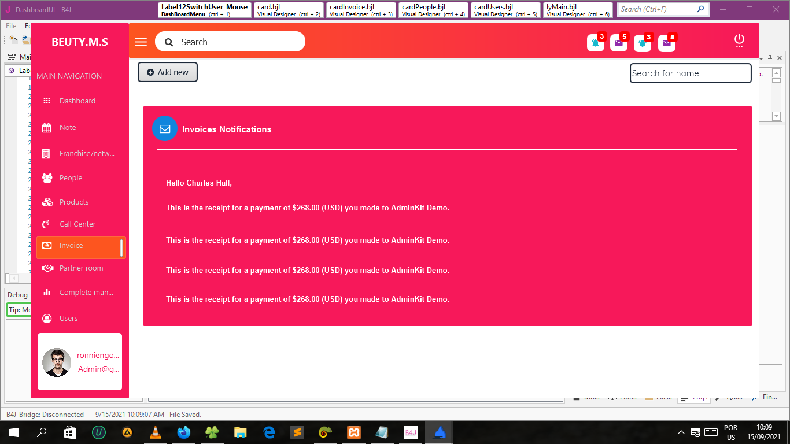The height and width of the screenshot is (444, 790).
Task: Open the mail icon between the two bells
Action: coord(619,43)
